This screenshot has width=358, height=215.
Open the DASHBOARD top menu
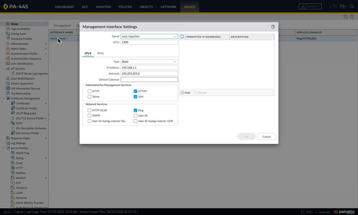pyautogui.click(x=64, y=7)
